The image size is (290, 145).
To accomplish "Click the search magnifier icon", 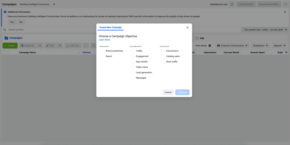I will (5, 30).
